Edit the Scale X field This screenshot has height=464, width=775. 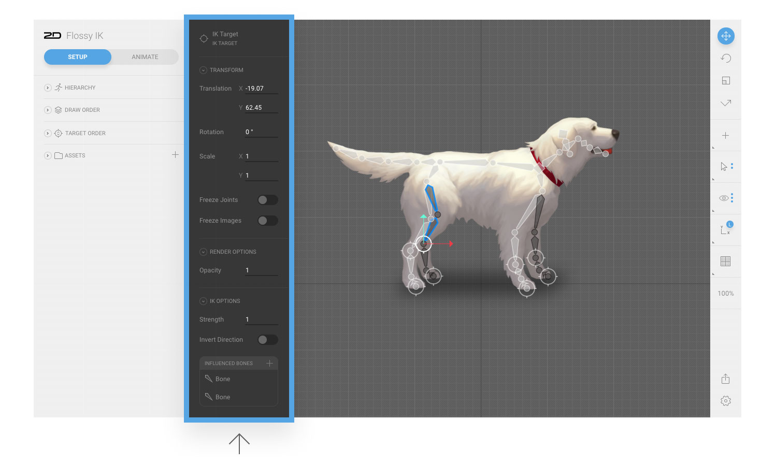(262, 156)
